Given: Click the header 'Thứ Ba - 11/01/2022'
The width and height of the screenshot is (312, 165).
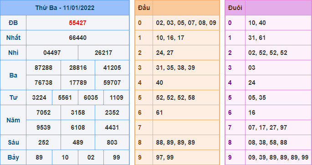Looking at the screenshot, I should point(65,8).
